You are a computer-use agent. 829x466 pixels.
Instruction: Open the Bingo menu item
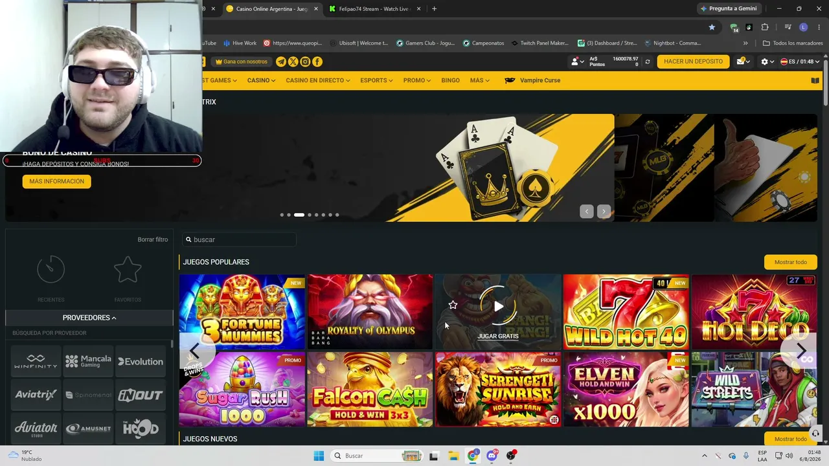coord(450,80)
